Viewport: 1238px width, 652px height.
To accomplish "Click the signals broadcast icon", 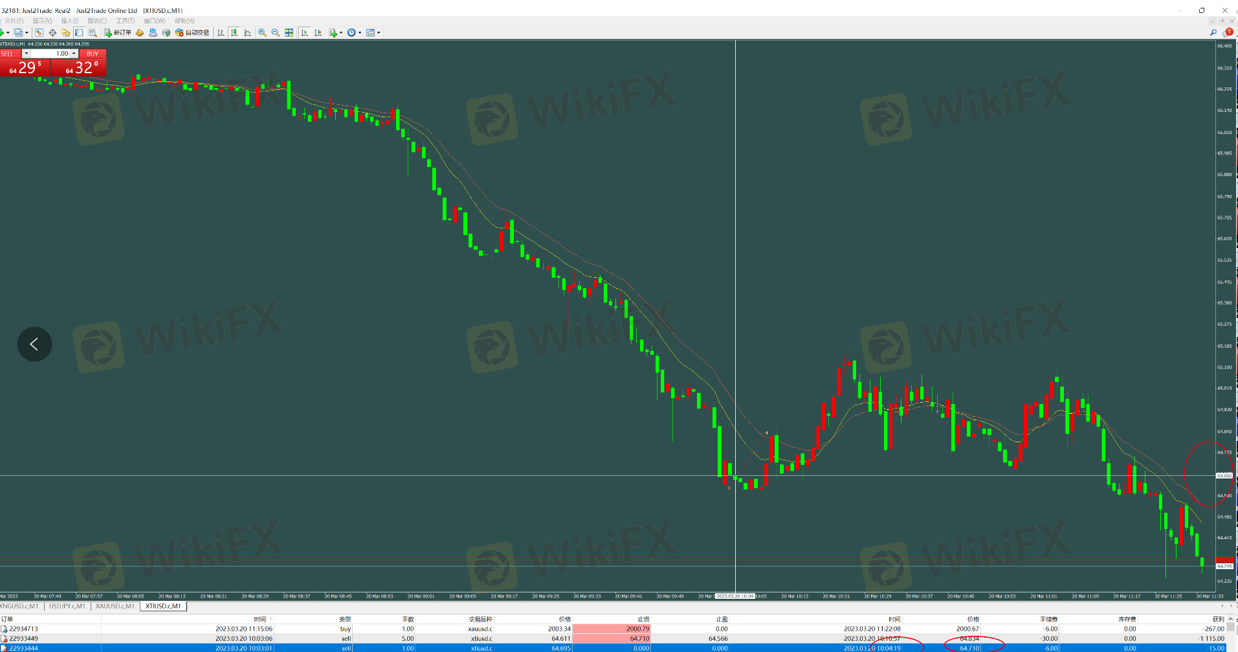I will point(166,32).
